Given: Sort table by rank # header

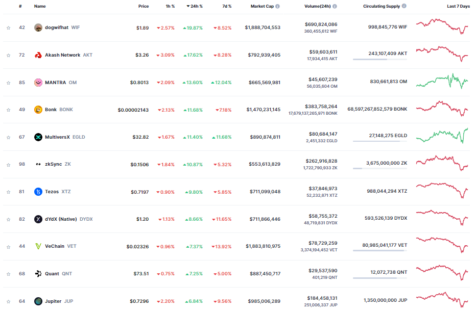Looking at the screenshot, I should click(20, 6).
